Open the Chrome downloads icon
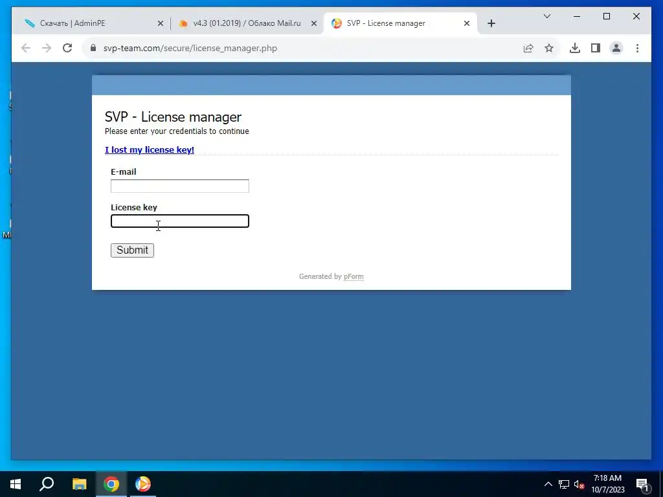The image size is (663, 497). click(575, 48)
